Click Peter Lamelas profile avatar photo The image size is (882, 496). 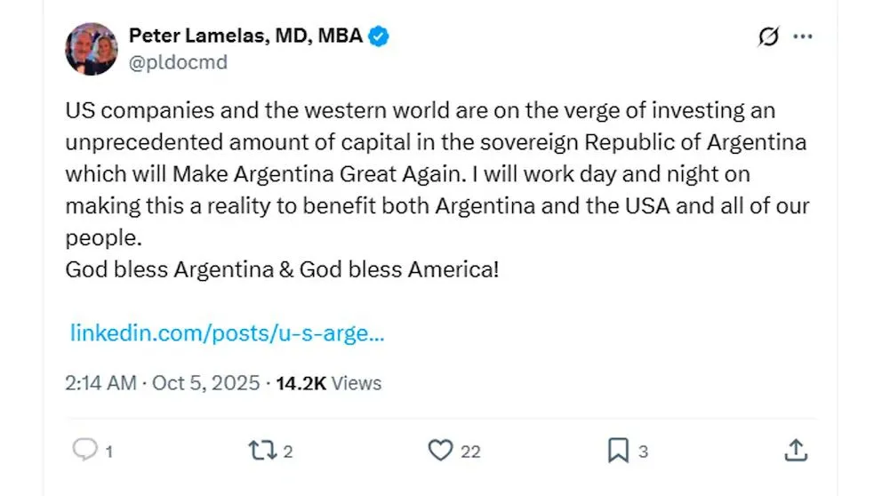[92, 49]
